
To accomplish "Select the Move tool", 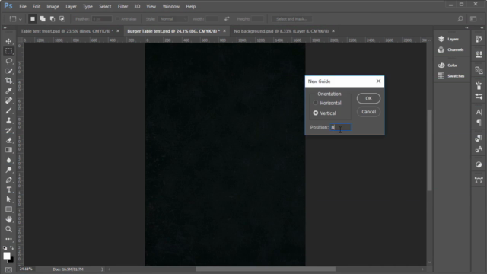I will [8, 41].
